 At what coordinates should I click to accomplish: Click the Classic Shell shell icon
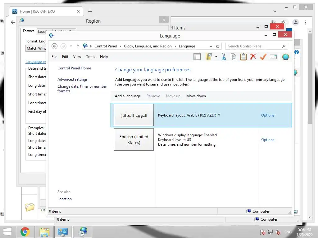tap(286, 57)
